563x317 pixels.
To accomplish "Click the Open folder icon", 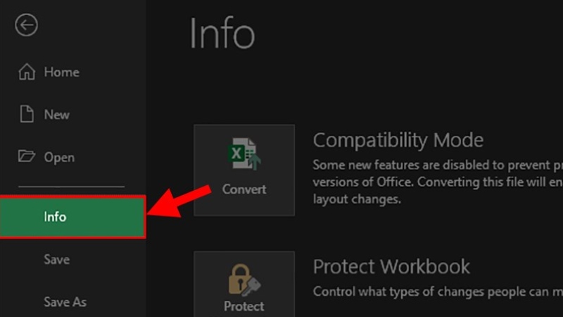I will (x=27, y=157).
